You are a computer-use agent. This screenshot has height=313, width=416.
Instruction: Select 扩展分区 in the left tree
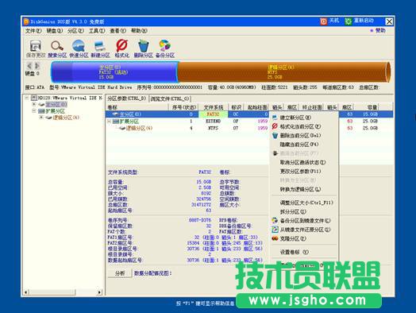tap(55, 111)
